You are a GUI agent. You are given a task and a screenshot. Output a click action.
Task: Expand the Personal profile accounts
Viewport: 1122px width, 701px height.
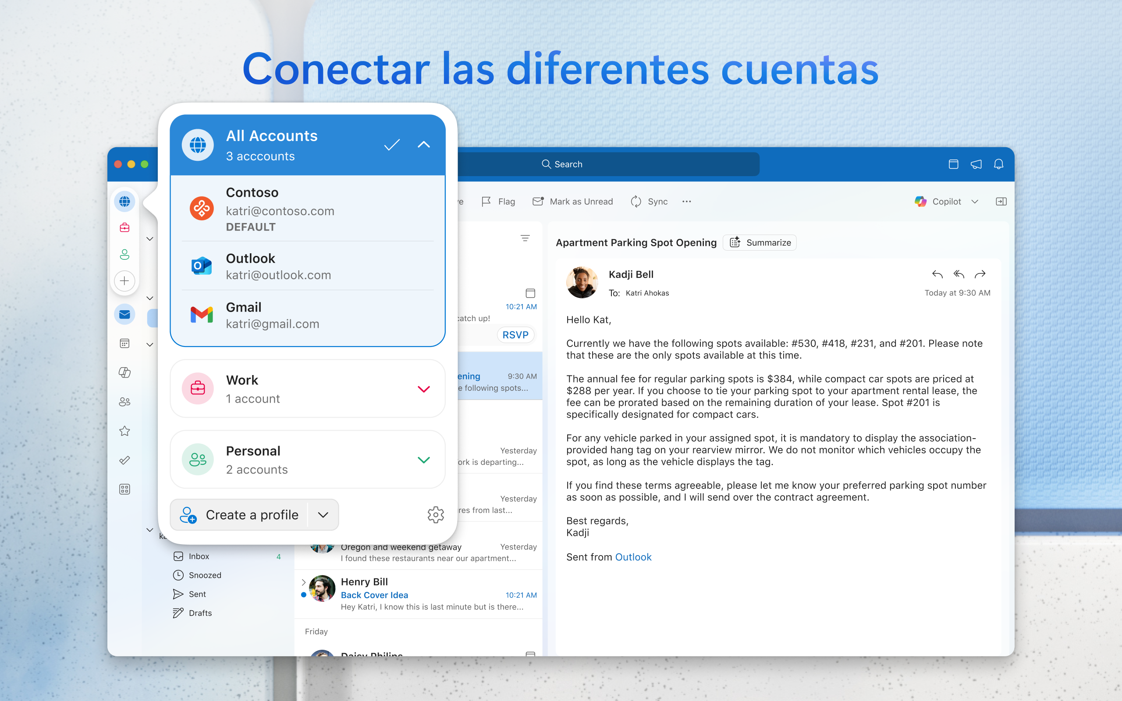click(x=424, y=460)
